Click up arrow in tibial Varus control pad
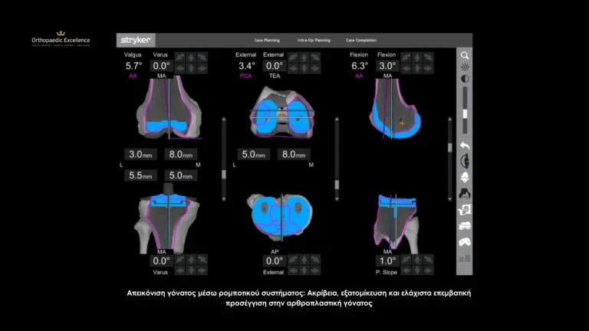The height and width of the screenshot is (331, 589). click(191, 260)
